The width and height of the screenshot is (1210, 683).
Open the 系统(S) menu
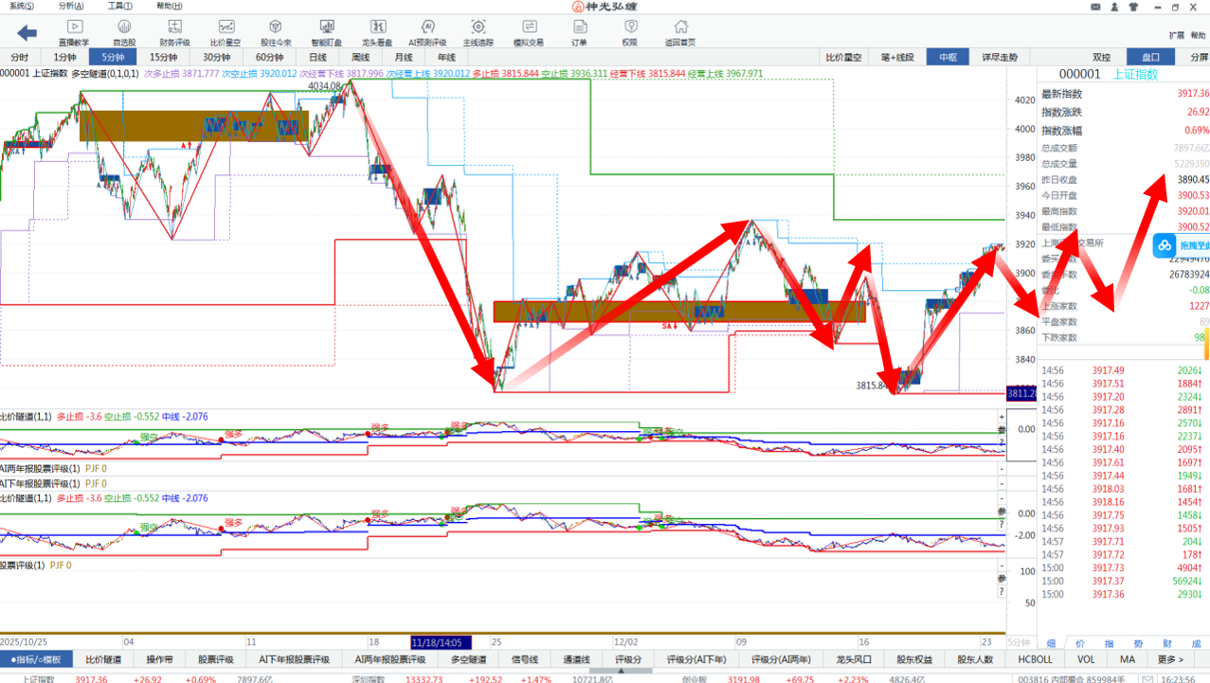21,6
